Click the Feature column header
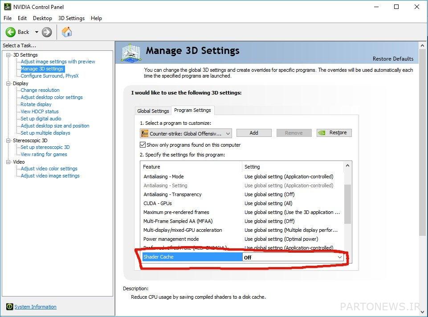428x317 pixels. tap(192, 167)
